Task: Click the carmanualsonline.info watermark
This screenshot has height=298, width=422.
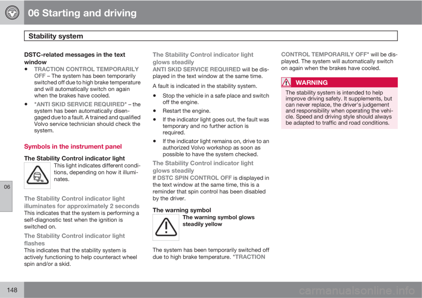Action: tap(357, 291)
